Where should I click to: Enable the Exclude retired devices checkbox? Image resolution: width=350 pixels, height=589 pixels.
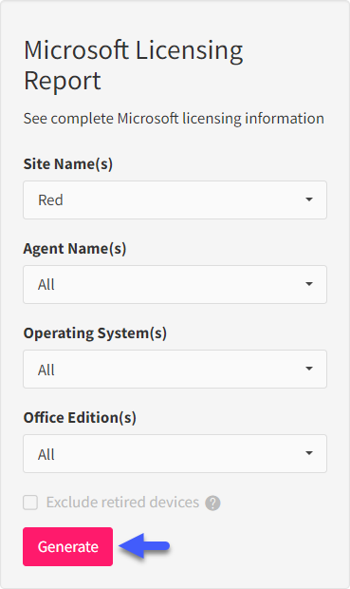coord(30,503)
